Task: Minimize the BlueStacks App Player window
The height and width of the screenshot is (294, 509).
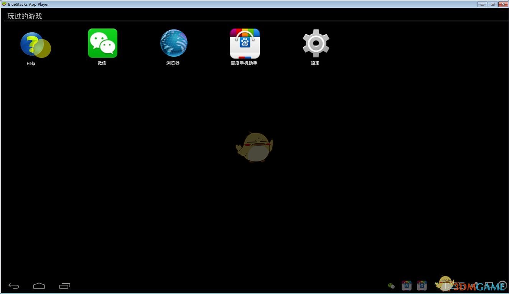Action: pos(482,4)
